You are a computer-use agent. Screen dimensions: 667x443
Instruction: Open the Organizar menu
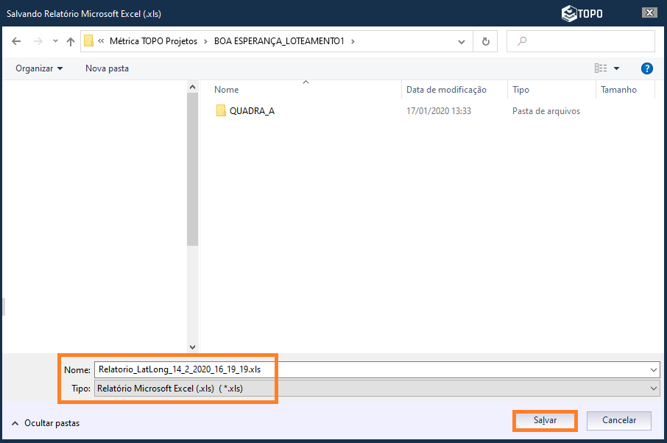pyautogui.click(x=39, y=68)
